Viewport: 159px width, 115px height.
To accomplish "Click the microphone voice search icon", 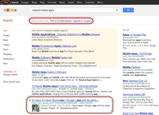I will pos(117,10).
